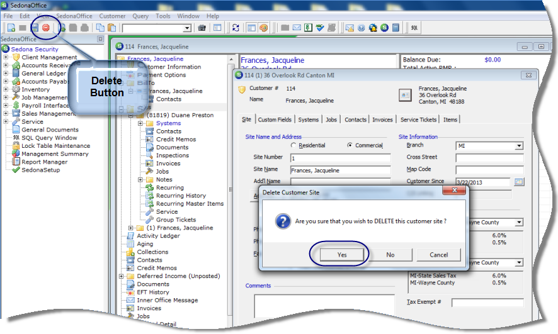Viewport: 558px width, 334px height.
Task: Open the Window menu
Action: (188, 16)
